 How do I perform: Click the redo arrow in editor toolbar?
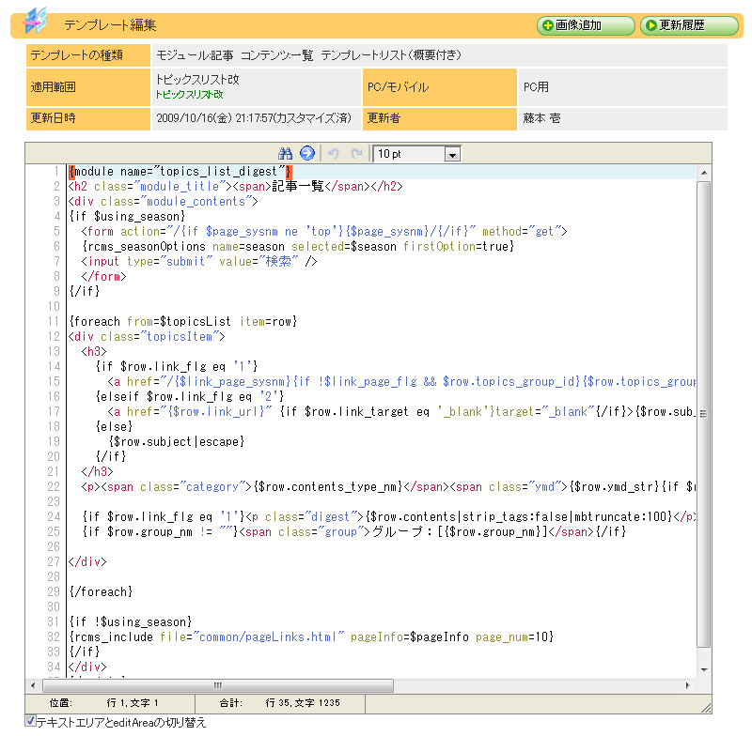(356, 153)
